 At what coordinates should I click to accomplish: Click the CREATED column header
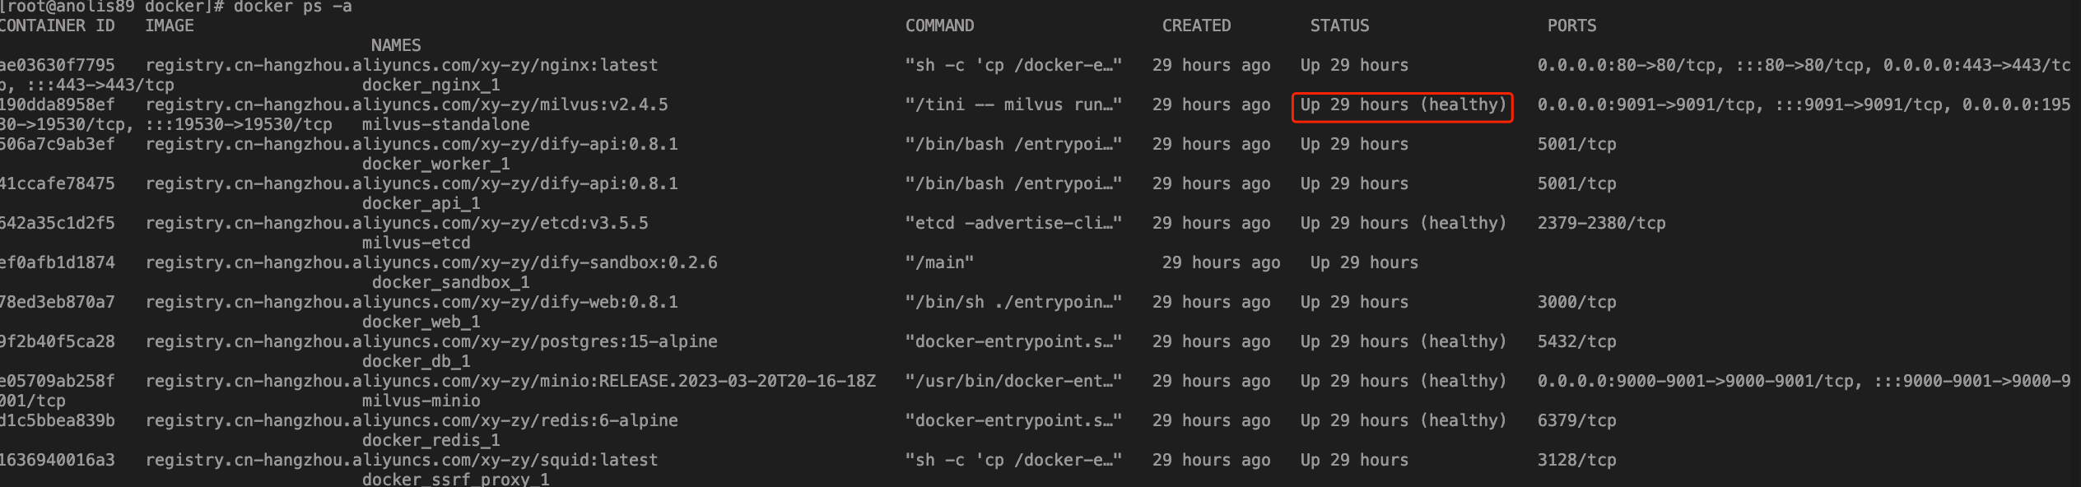[x=1196, y=26]
